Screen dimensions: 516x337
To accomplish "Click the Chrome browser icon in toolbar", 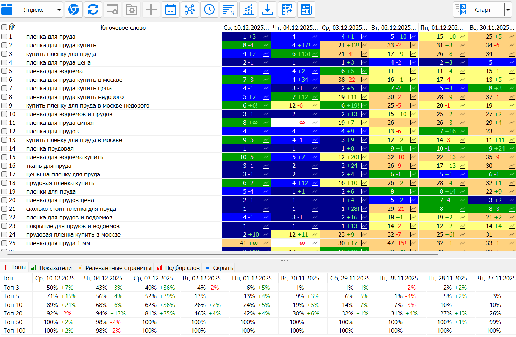I will (x=74, y=9).
